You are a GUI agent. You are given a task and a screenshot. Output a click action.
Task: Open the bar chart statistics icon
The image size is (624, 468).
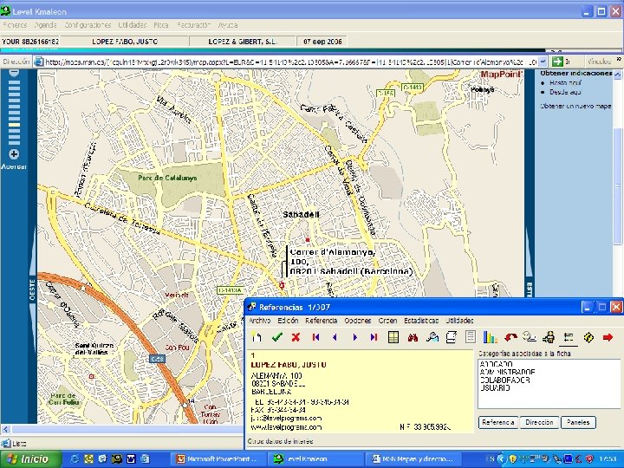click(490, 337)
